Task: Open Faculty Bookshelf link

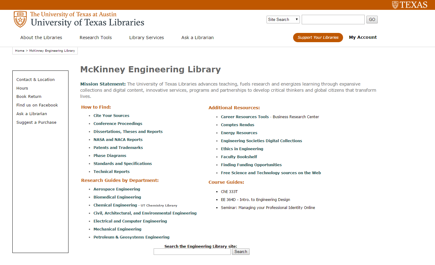Action: 239,157
